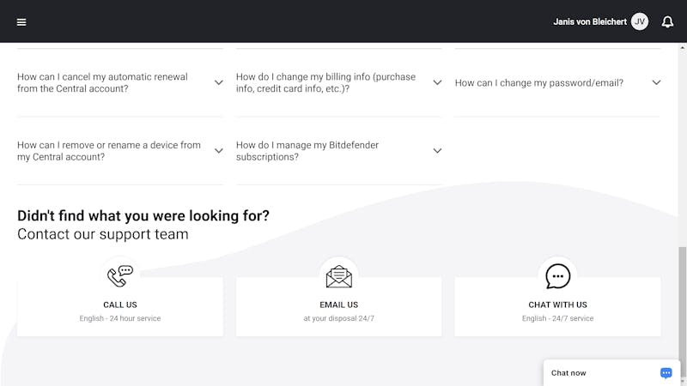Image resolution: width=687 pixels, height=386 pixels.
Task: Open the Janis von Bleichert account menu
Action: (x=590, y=22)
